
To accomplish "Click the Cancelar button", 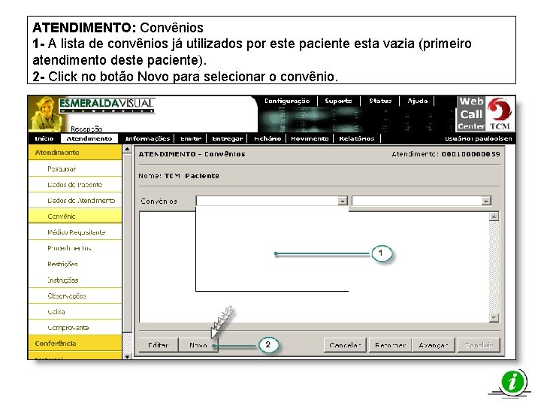I will (345, 345).
